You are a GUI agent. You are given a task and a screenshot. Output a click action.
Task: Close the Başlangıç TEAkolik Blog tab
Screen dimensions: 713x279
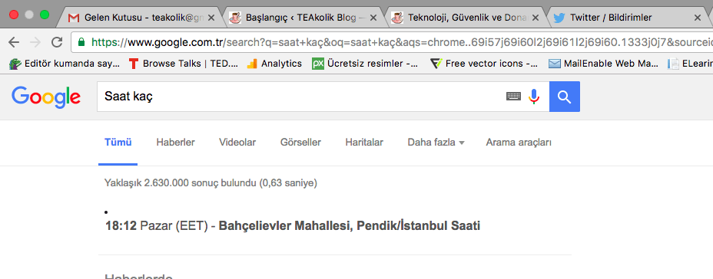[x=373, y=18]
